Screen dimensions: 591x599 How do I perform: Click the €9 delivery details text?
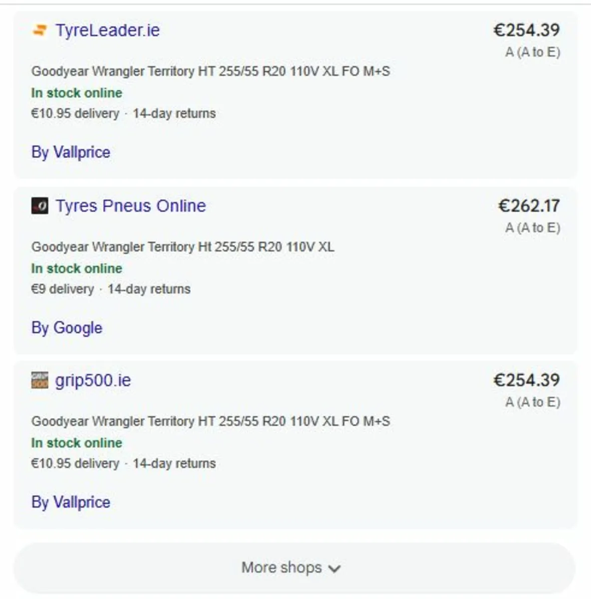(x=62, y=289)
